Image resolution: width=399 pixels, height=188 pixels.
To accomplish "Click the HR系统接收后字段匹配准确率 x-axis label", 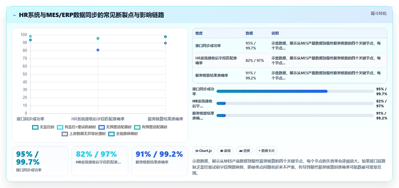I will [98, 119].
